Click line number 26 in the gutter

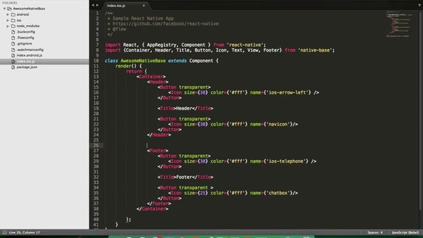pos(96,145)
